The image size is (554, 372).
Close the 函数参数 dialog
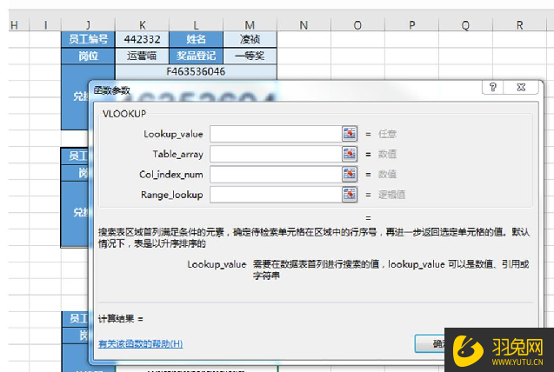point(521,87)
